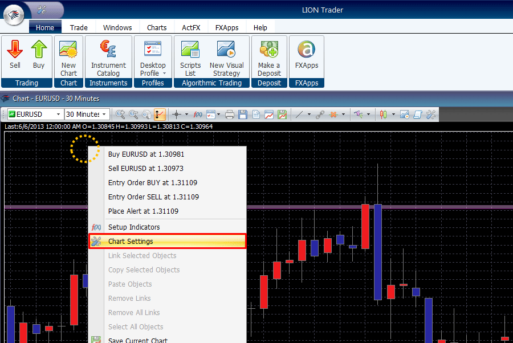Open the Instrument Catalog
Screen dimensions: 513x343
(x=108, y=58)
